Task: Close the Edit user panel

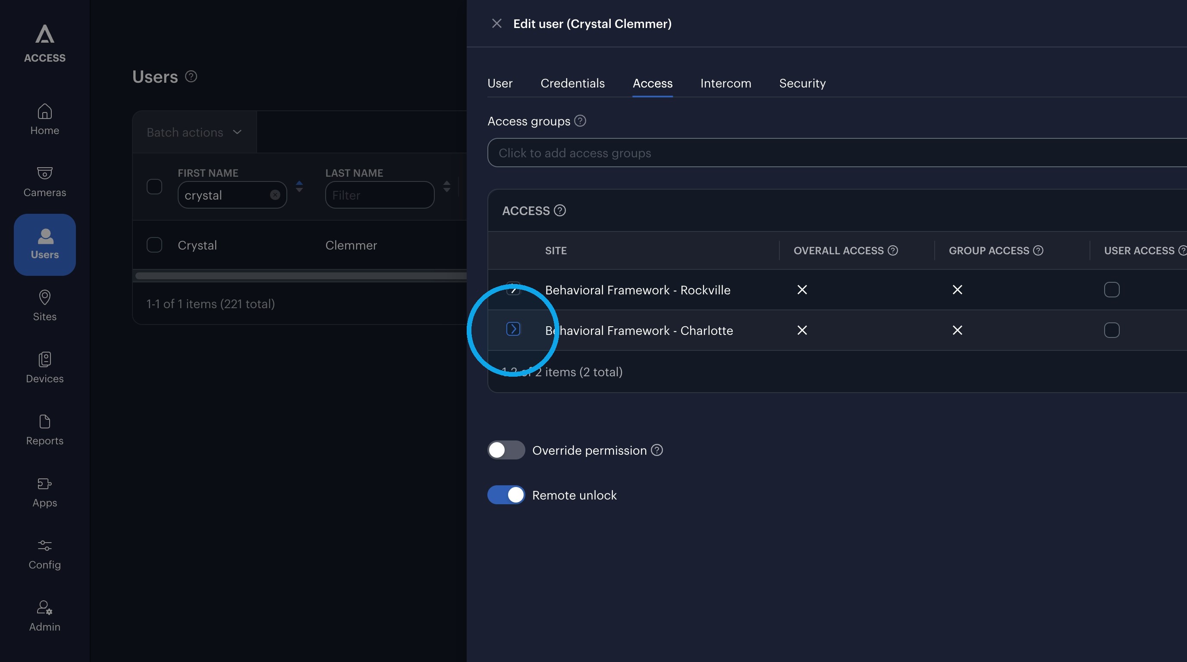Action: point(497,23)
